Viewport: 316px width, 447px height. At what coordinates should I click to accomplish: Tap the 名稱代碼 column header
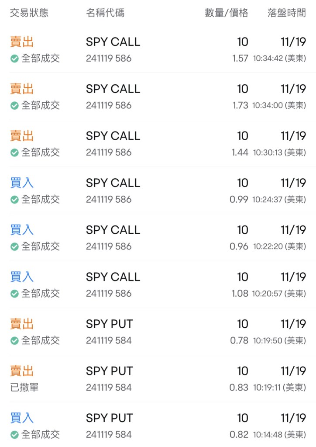tap(105, 13)
